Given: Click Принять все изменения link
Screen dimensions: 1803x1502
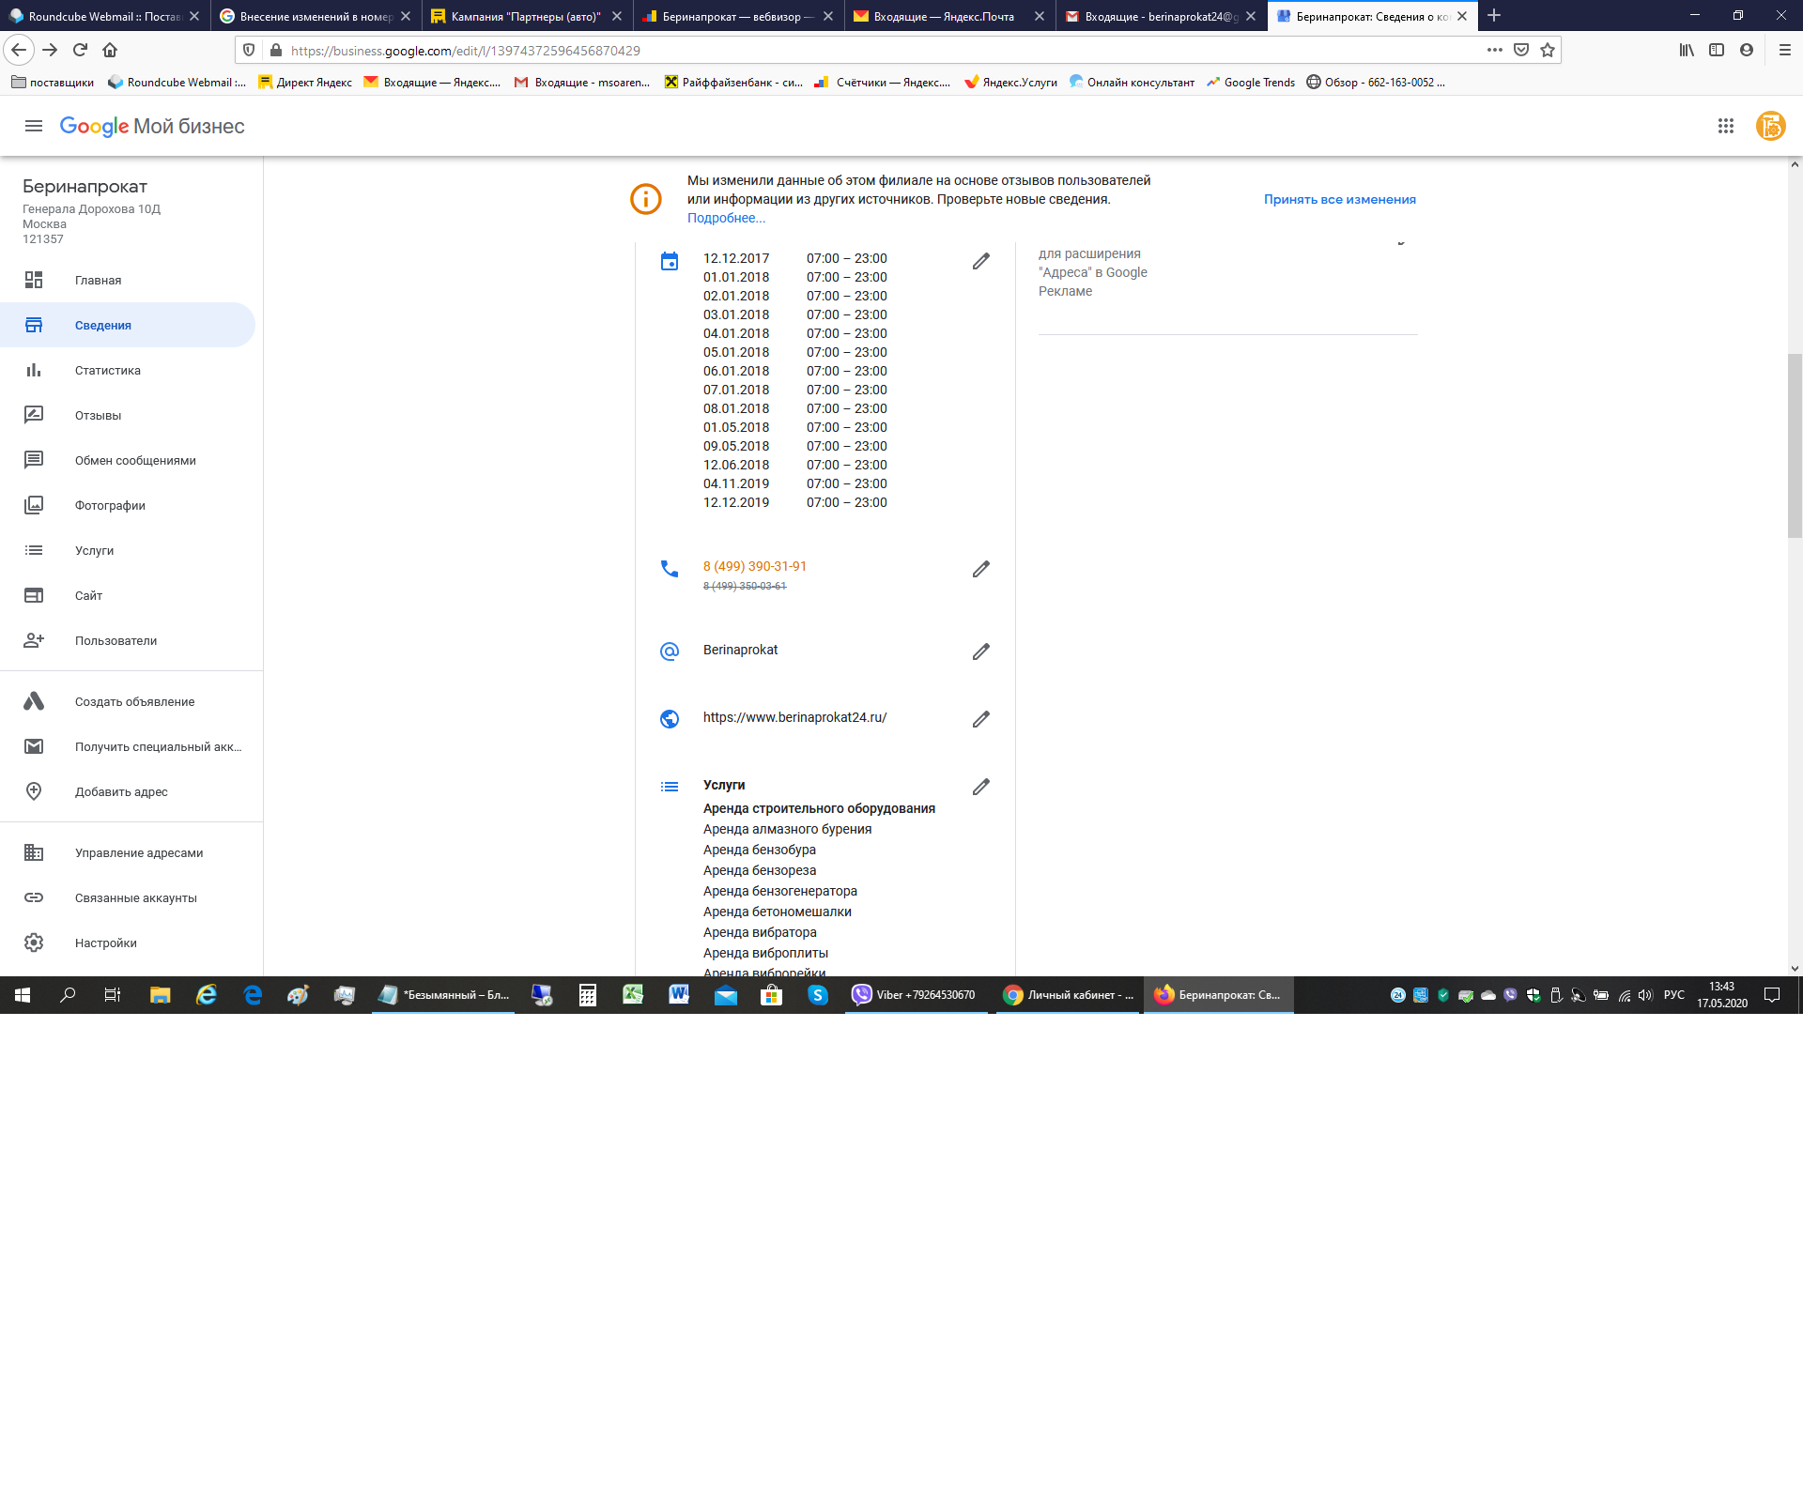Looking at the screenshot, I should pos(1339,199).
